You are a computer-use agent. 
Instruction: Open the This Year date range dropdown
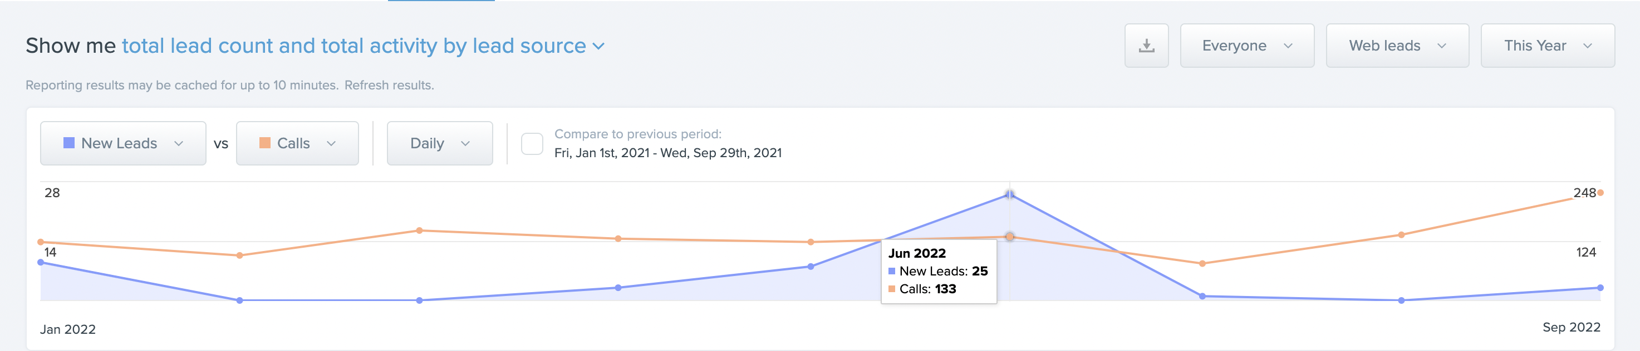coord(1547,46)
